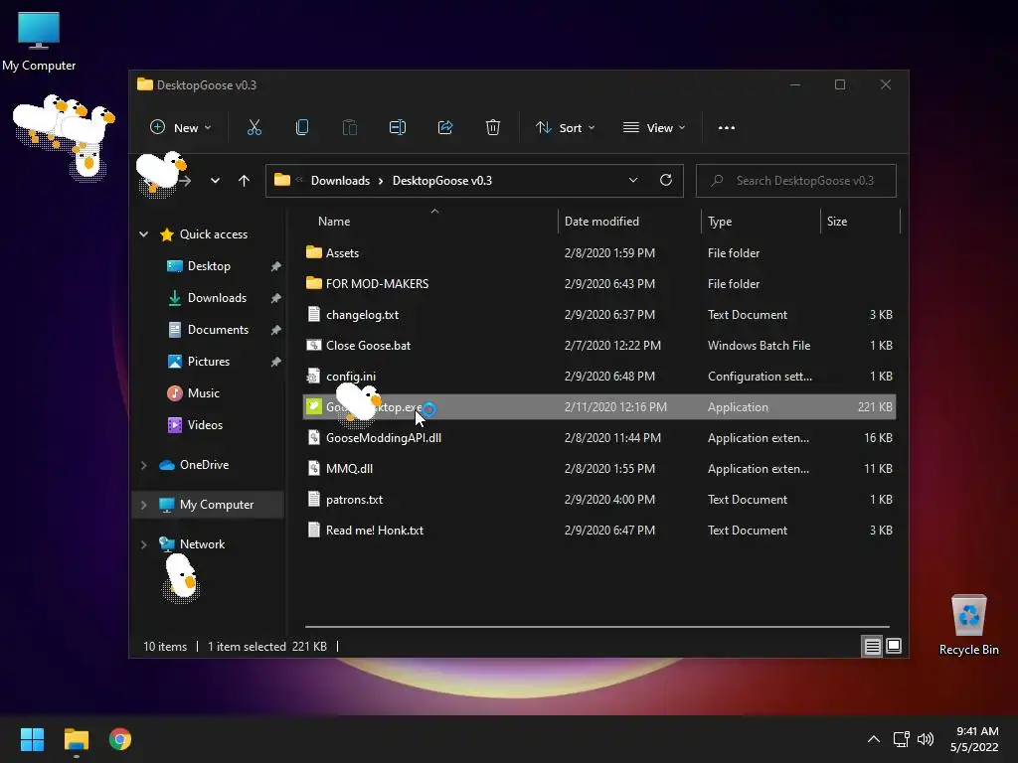Click the Share icon in the toolbar
The height and width of the screenshot is (763, 1018).
445,128
